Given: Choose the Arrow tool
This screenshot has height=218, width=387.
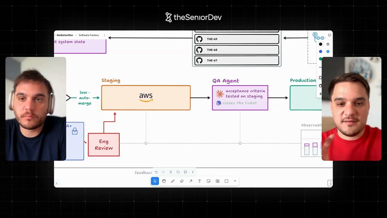Looking at the screenshot, I should [191, 181].
